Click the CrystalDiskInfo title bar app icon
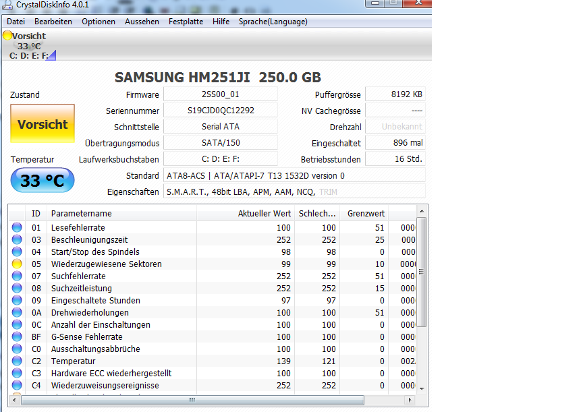Screen dimensions: 583x412 click(x=7, y=5)
